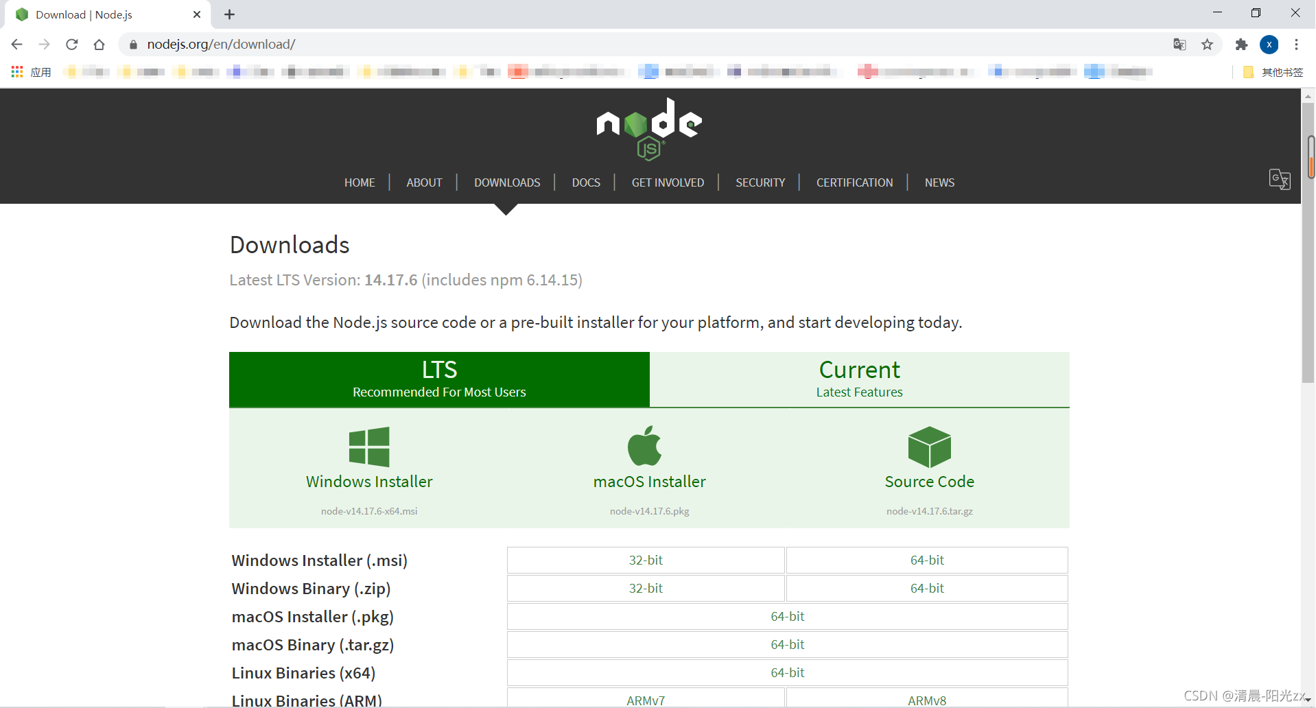Open Google Translate icon in address bar

point(1179,45)
